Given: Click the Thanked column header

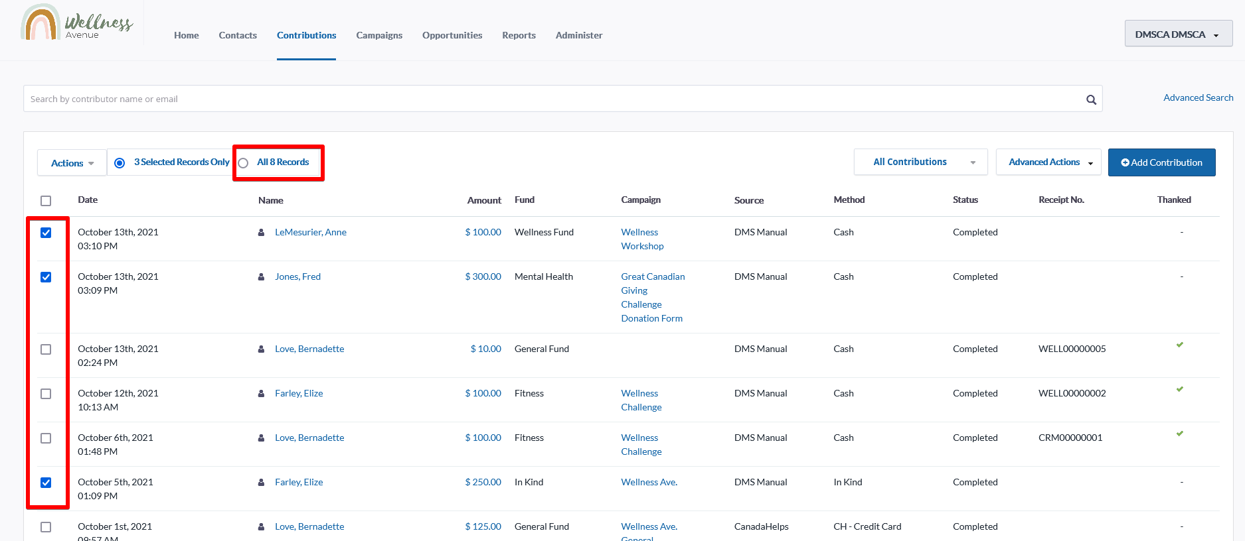Looking at the screenshot, I should point(1174,200).
